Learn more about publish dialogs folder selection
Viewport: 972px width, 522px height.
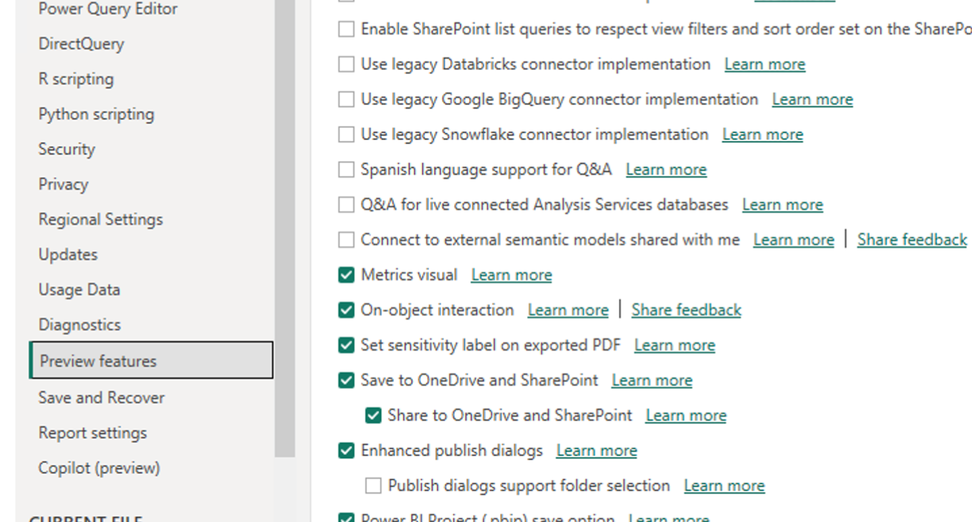724,485
